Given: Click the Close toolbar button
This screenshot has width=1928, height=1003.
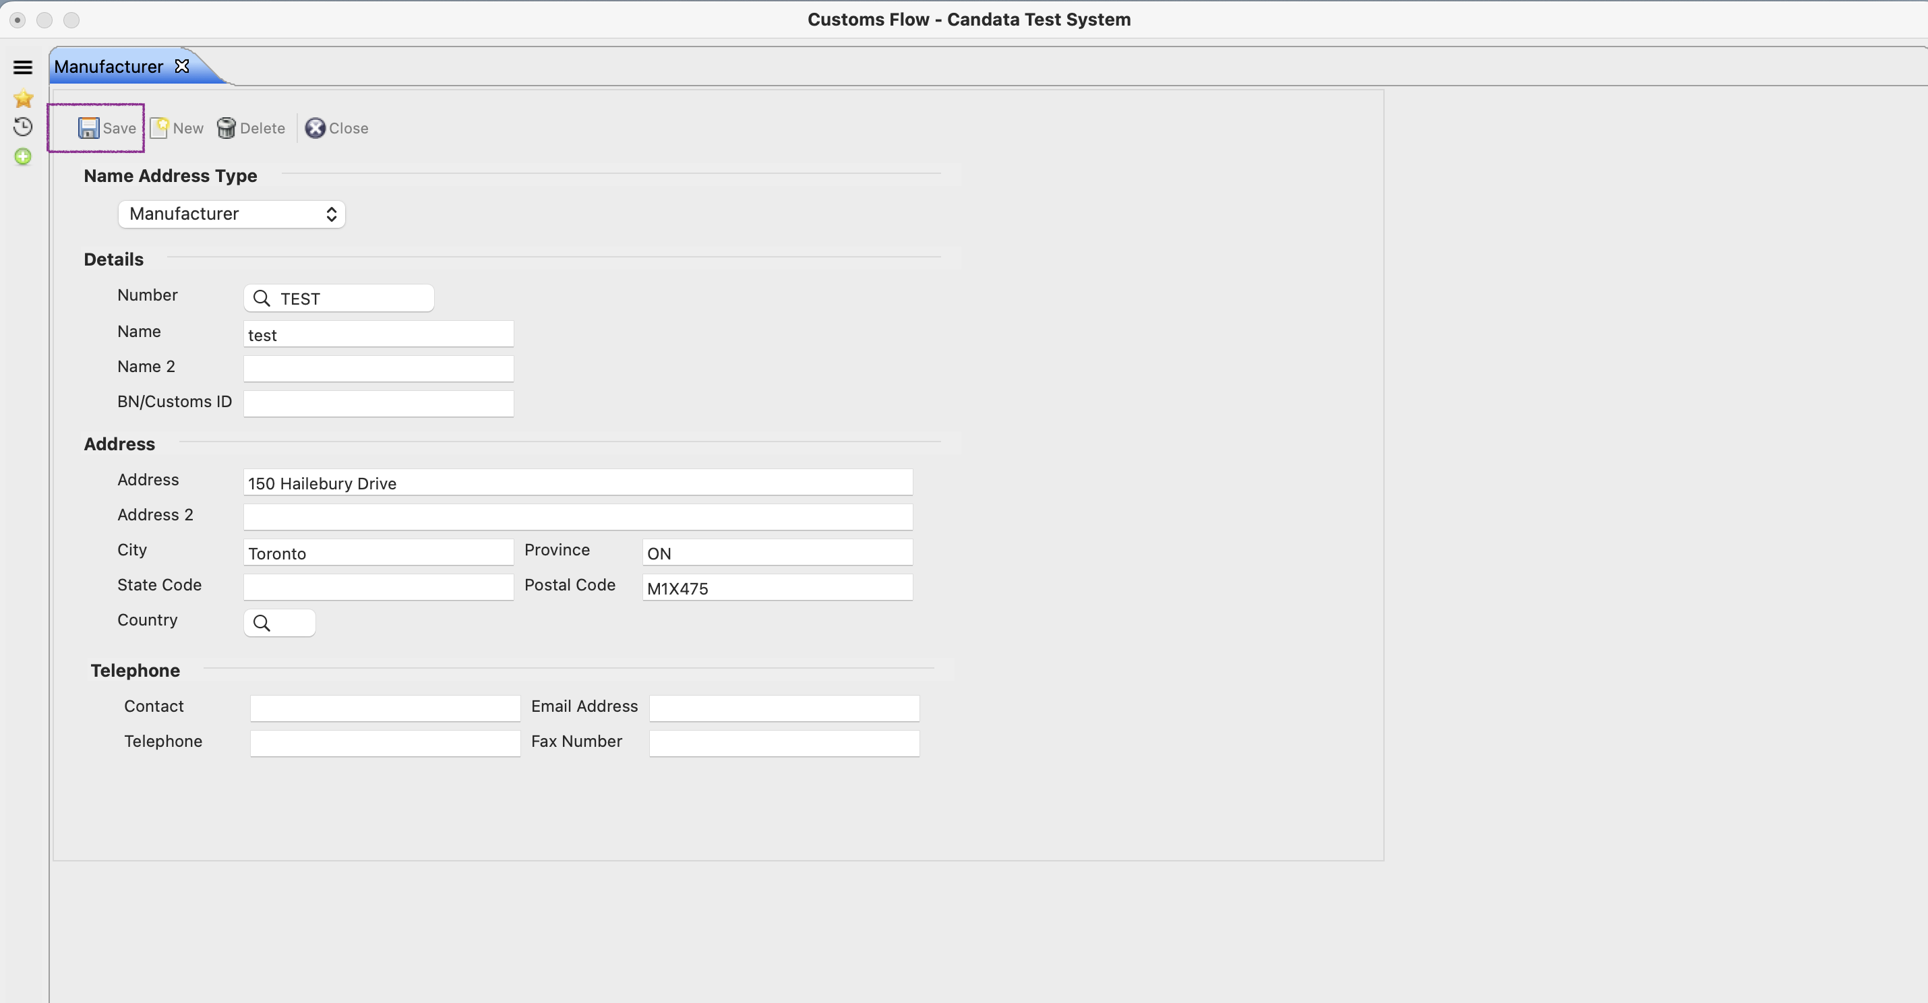Looking at the screenshot, I should click(337, 128).
